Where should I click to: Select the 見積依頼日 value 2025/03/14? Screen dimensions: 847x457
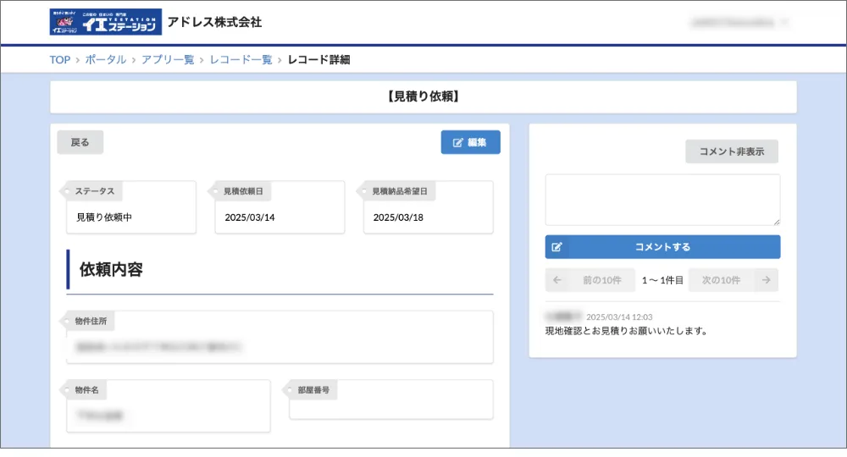250,217
